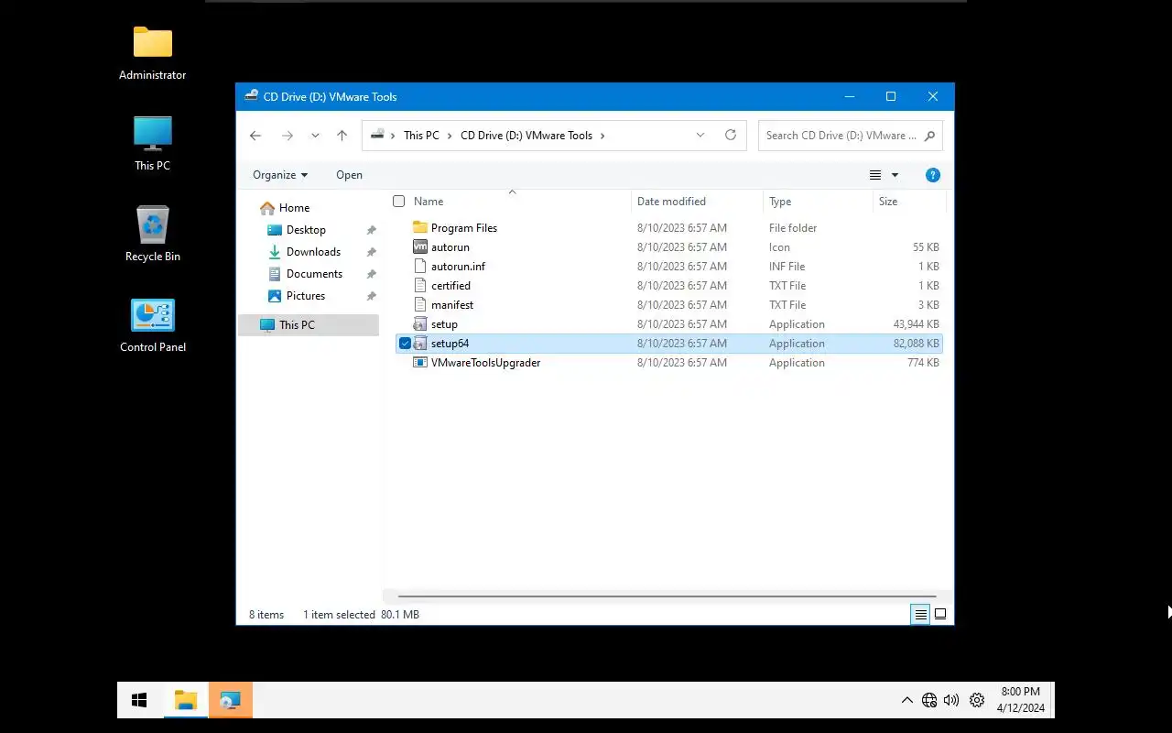Click the CD Drive (D:) VMware Tools breadcrumb
Viewport: 1172px width, 733px height.
[x=526, y=136]
